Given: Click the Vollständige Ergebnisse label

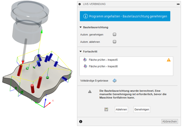Looking at the screenshot, I should 94,81.
